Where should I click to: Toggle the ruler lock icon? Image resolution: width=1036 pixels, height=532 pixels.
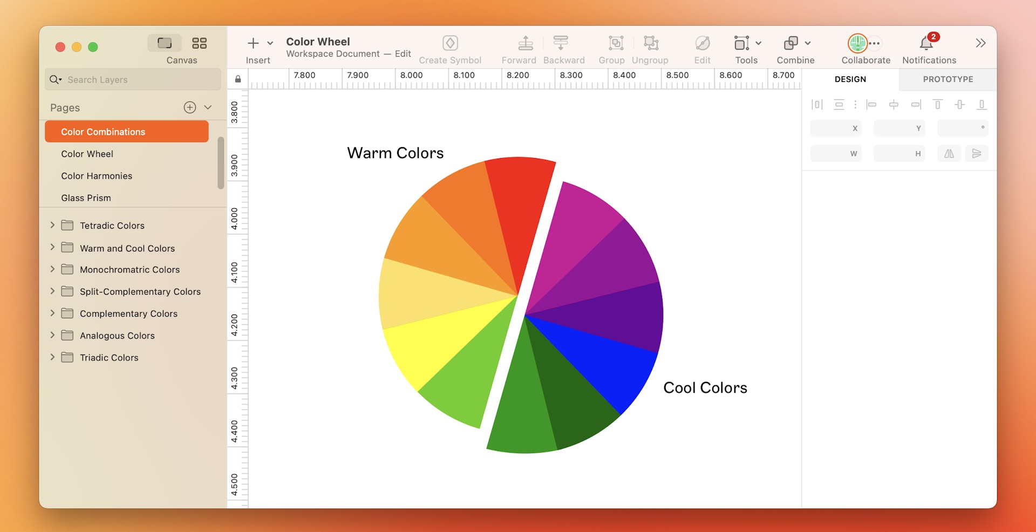pos(237,79)
